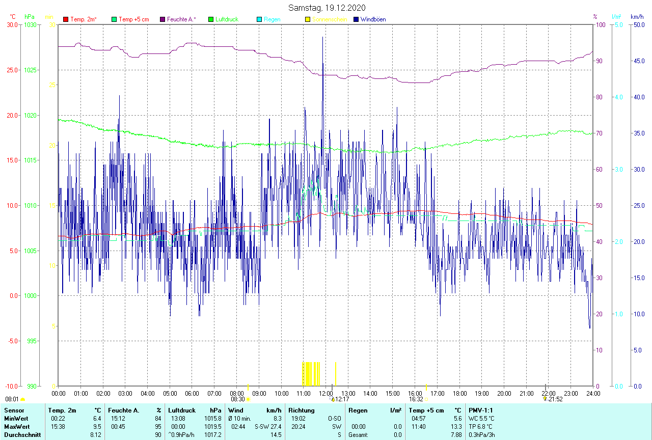652x440 pixels.
Task: Click the icon next to 12:17
Action: 333,399
